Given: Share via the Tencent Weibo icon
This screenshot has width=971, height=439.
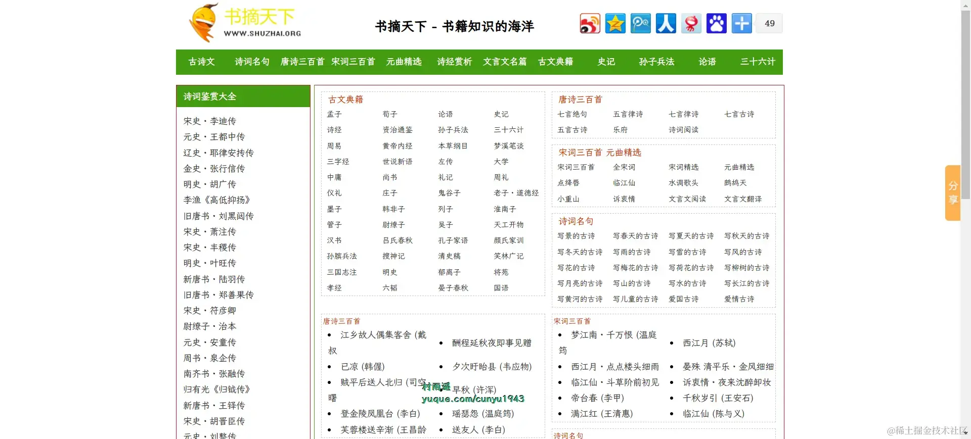Looking at the screenshot, I should pos(640,23).
